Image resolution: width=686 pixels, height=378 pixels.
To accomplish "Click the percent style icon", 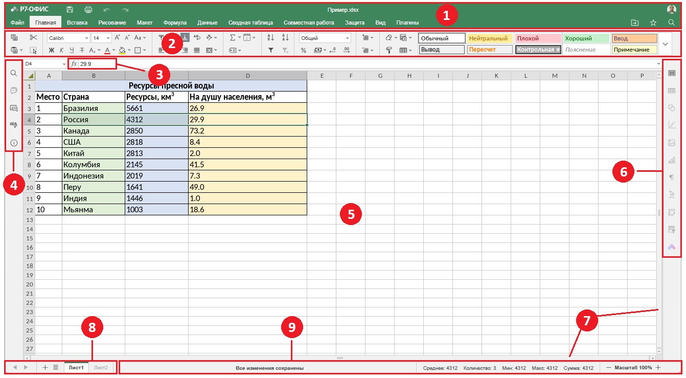I will [x=304, y=50].
